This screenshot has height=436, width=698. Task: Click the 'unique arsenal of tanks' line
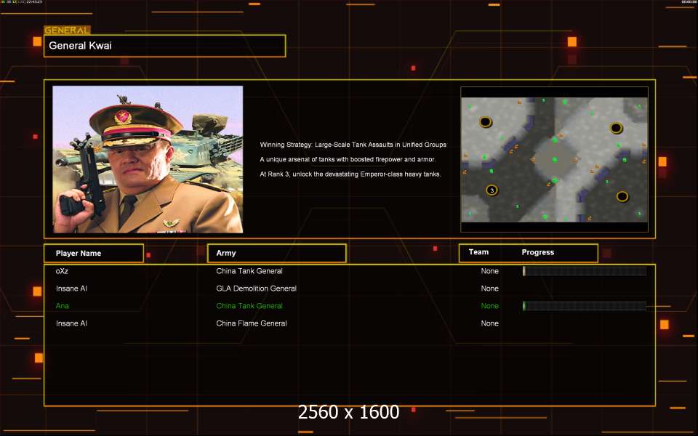pyautogui.click(x=348, y=159)
